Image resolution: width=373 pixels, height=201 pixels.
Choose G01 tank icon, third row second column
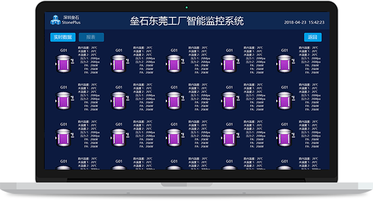[120, 137]
